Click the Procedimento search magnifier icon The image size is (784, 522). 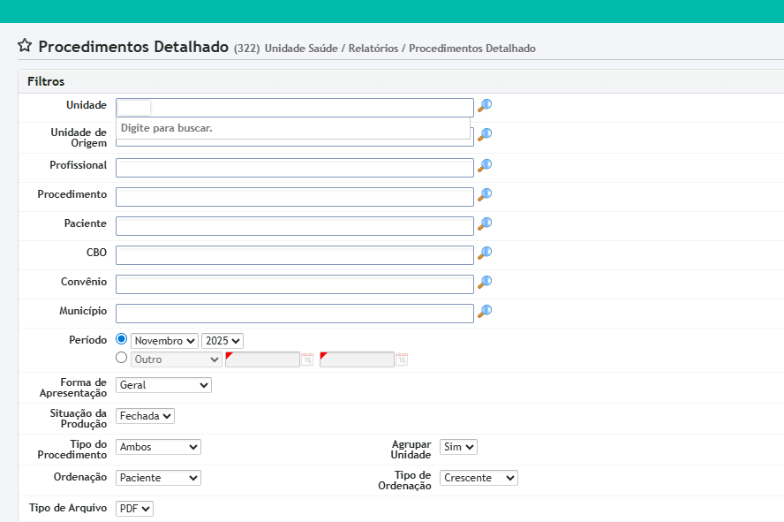[x=485, y=194]
